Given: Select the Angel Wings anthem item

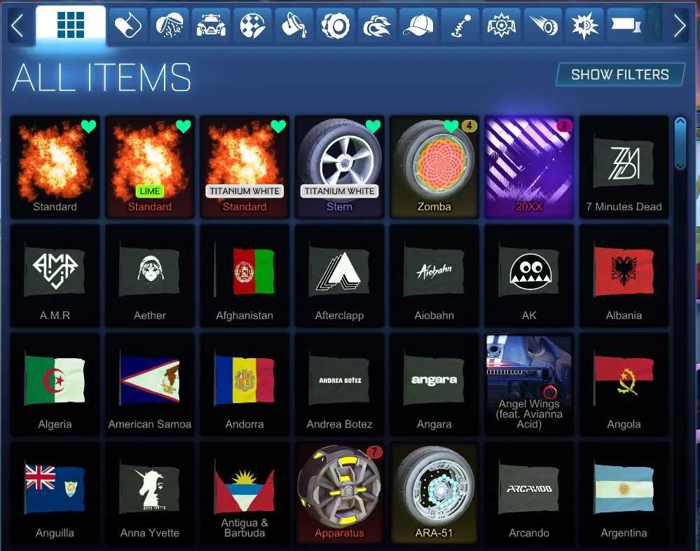Looking at the screenshot, I should pyautogui.click(x=529, y=384).
